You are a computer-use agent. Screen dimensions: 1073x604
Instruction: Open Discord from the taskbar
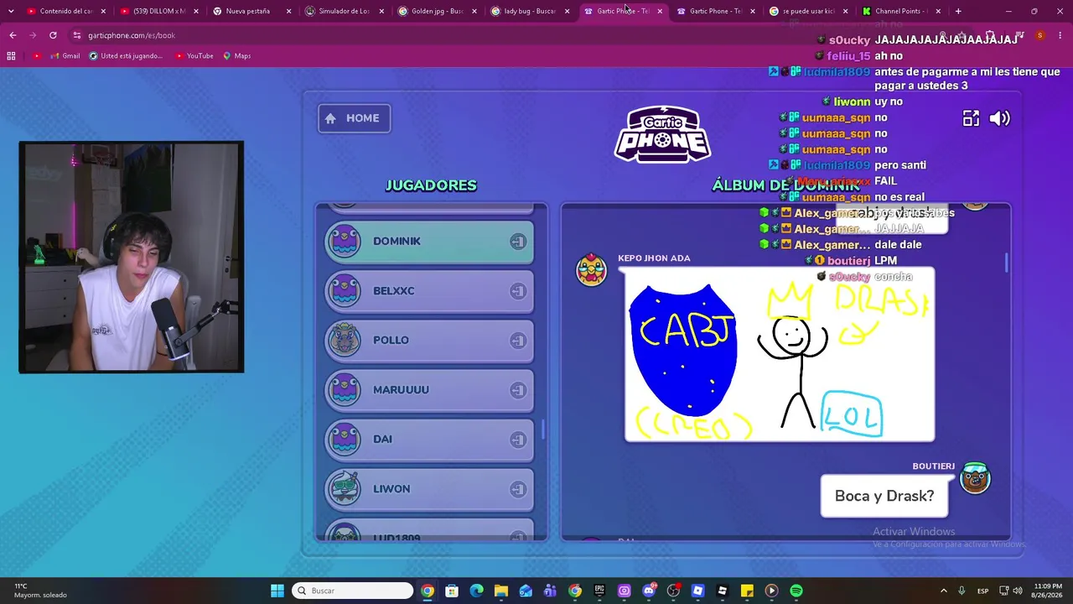pyautogui.click(x=649, y=591)
